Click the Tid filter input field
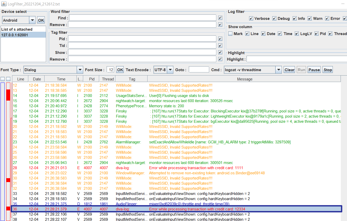Screen dimensions: 347x221 click(x=142, y=45)
